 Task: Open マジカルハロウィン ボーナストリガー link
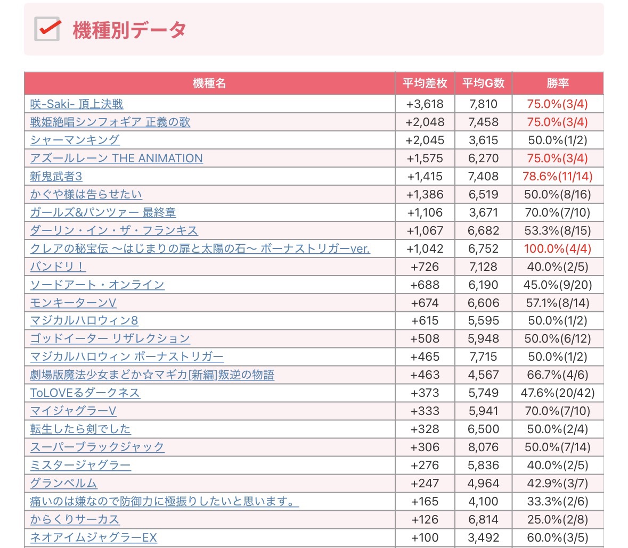click(x=127, y=356)
